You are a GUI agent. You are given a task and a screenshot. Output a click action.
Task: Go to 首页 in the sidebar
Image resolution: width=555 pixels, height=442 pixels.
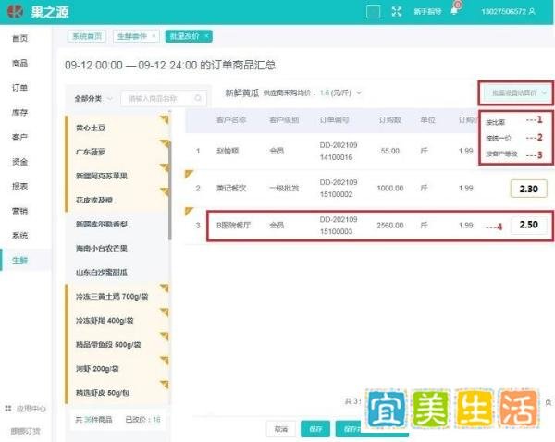pyautogui.click(x=19, y=38)
